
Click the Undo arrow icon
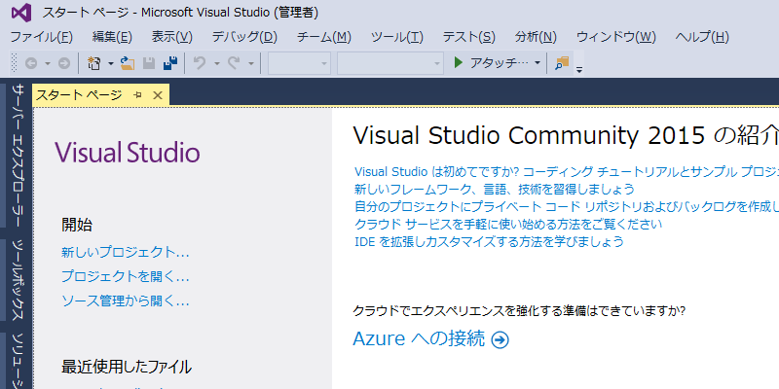point(200,63)
